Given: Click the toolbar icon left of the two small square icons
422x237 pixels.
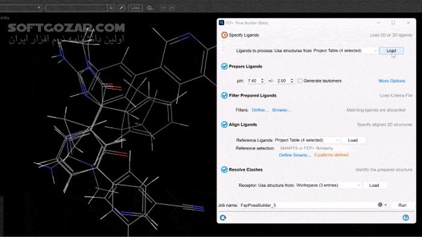Looking at the screenshot, I should click(x=150, y=8).
